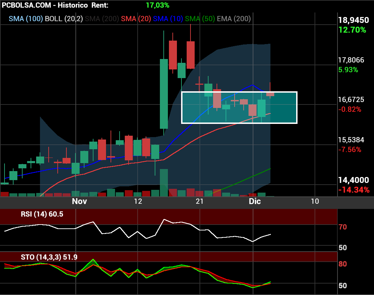Click the 18,9450 top price label
The image size is (374, 295).
pos(353,20)
